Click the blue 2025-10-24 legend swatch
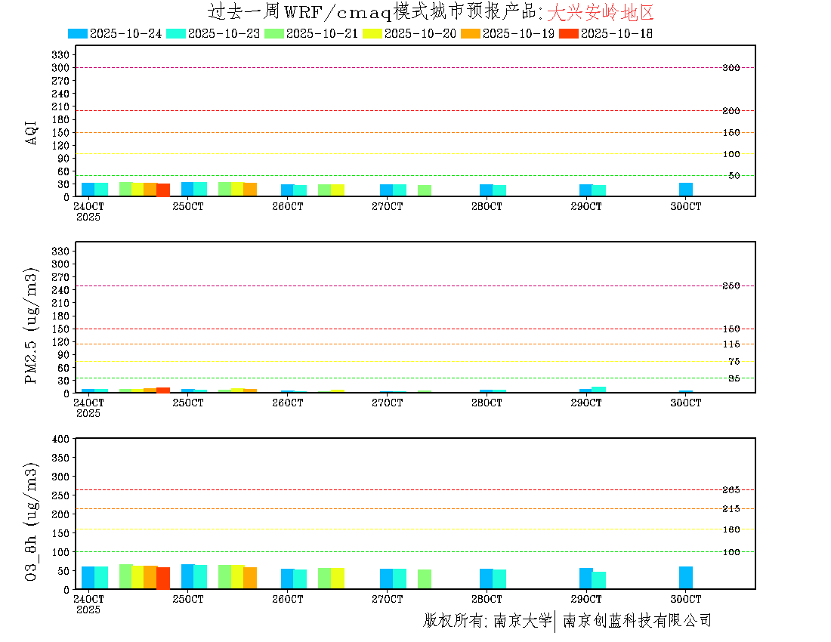Screen dimensions: 831x642 [78, 33]
